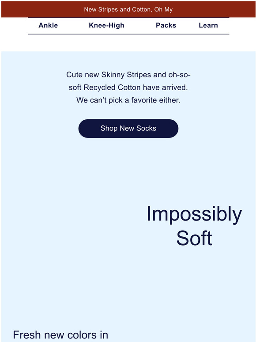Click the 'Fresh new colors in' heading

click(x=60, y=335)
